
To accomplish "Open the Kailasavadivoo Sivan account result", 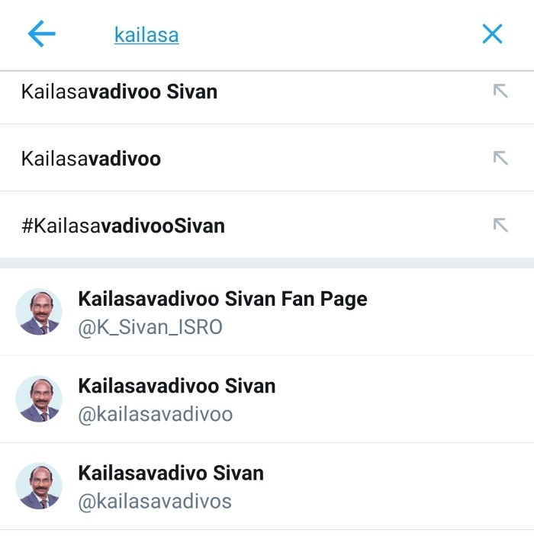I will pos(267,399).
